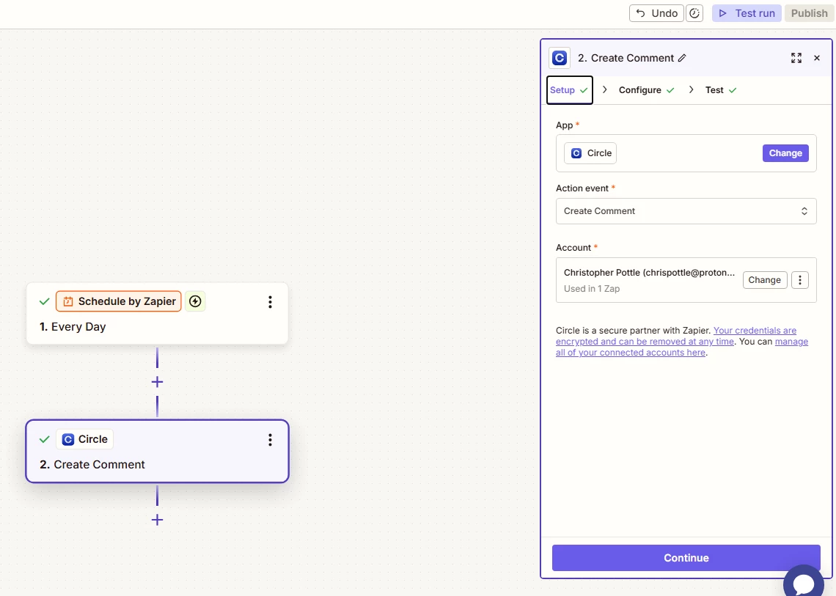836x596 pixels.
Task: Click the "Used in 1 Zap" text
Action: point(592,288)
